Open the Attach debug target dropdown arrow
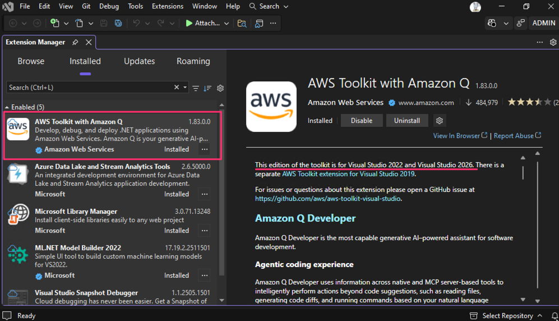The width and height of the screenshot is (559, 321). (227, 24)
